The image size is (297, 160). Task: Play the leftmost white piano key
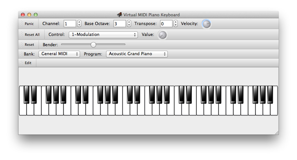point(23,110)
